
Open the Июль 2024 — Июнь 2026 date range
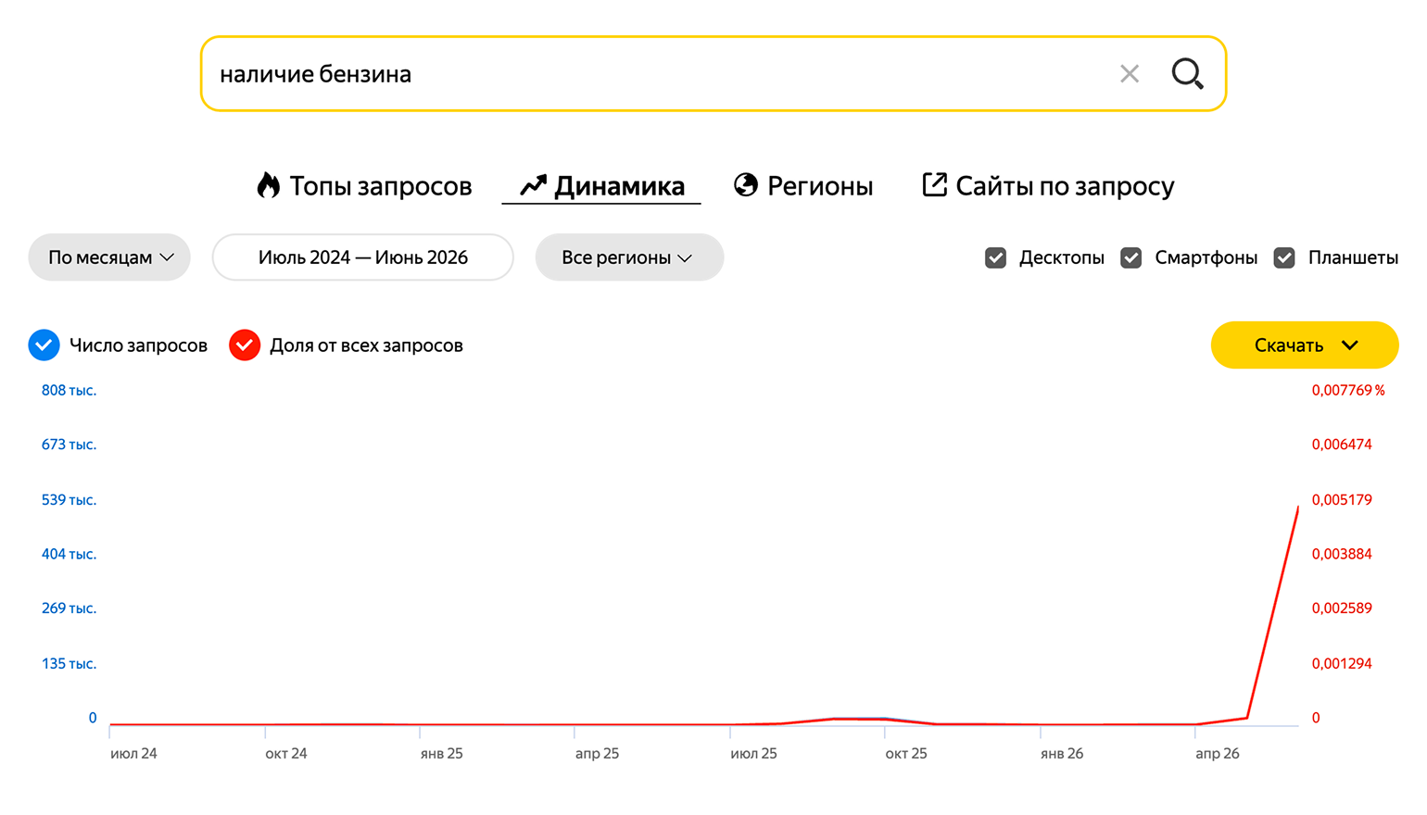pos(363,257)
